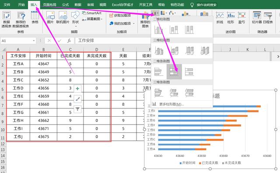
Task: Insert a Timeline filter (日程表)
Action: (x=268, y=17)
